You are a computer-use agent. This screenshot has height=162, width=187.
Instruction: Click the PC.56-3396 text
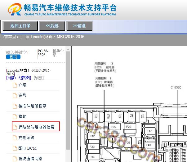click(43, 53)
